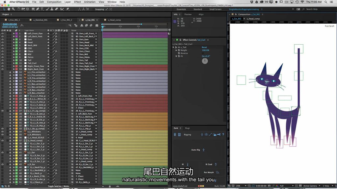The height and width of the screenshot is (189, 337).
Task: Hide the Head layer
Action: coord(2,42)
